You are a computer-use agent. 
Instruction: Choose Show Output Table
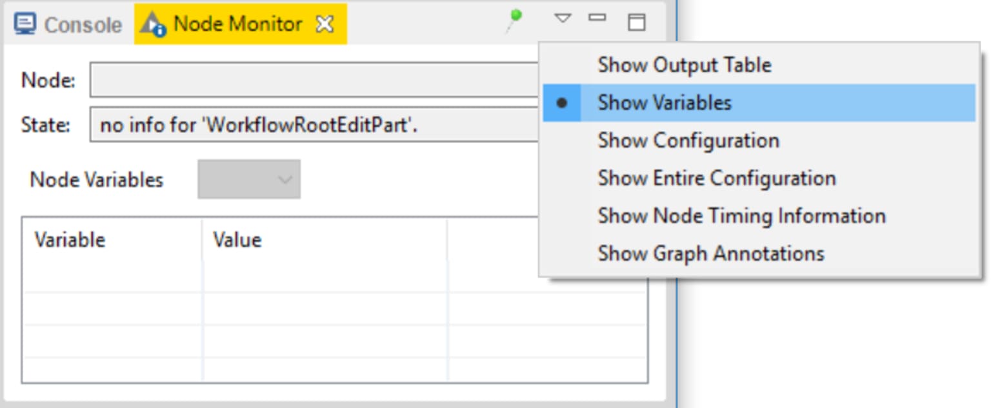coord(759,65)
